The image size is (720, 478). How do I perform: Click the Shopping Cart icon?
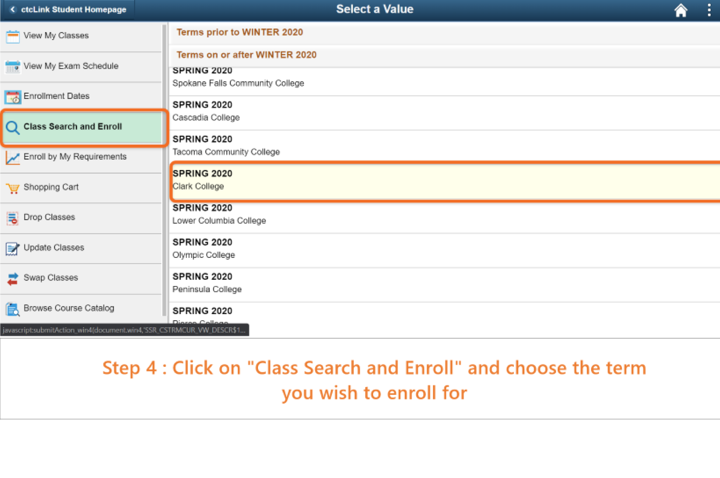[13, 188]
